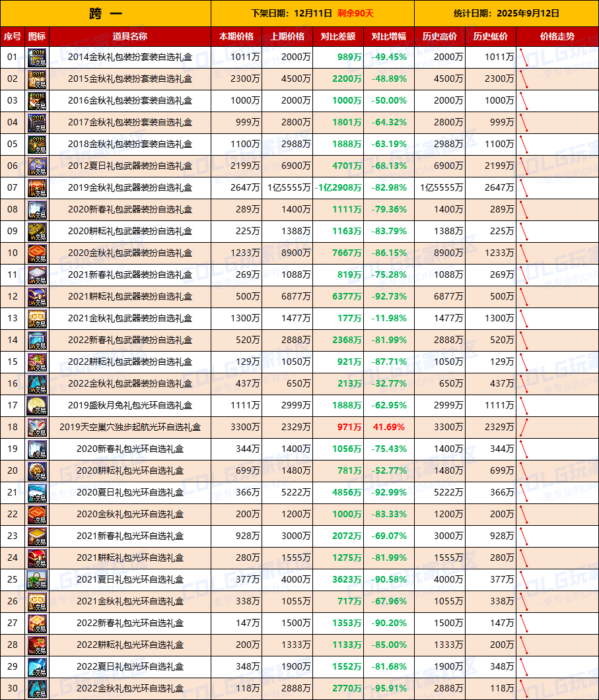This screenshot has height=700, width=599.
Task: Click the 3300万 current price in row 18
Action: point(236,428)
